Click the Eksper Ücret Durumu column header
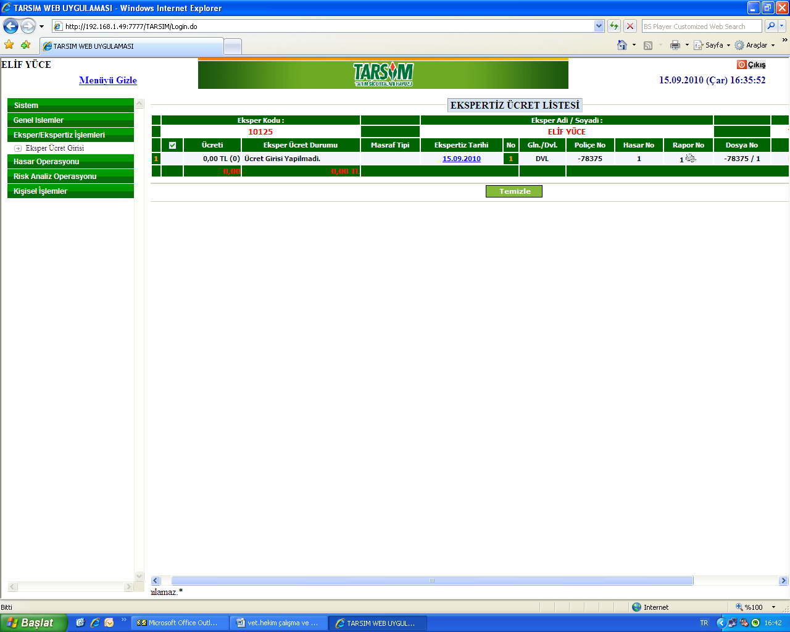This screenshot has width=790, height=632. [x=301, y=145]
